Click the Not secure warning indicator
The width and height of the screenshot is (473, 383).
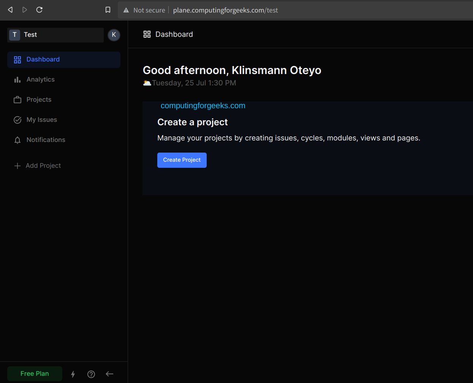[144, 10]
